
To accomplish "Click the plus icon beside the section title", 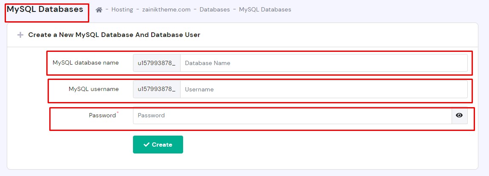I will coord(20,35).
